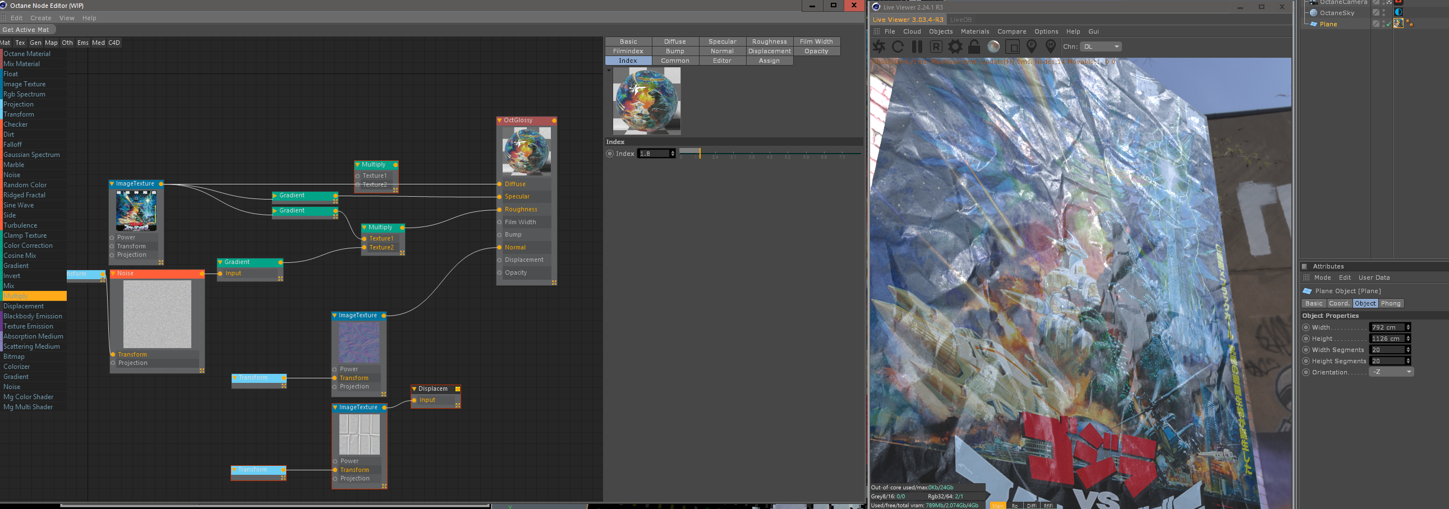Viewport: 1449px width, 509px height.
Task: Click the send scene icon in Live Viewer
Action: (878, 47)
